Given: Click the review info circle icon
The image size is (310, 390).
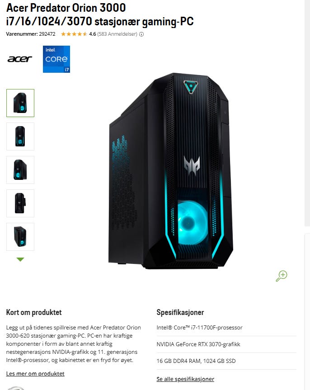Looking at the screenshot, I should click(x=141, y=34).
